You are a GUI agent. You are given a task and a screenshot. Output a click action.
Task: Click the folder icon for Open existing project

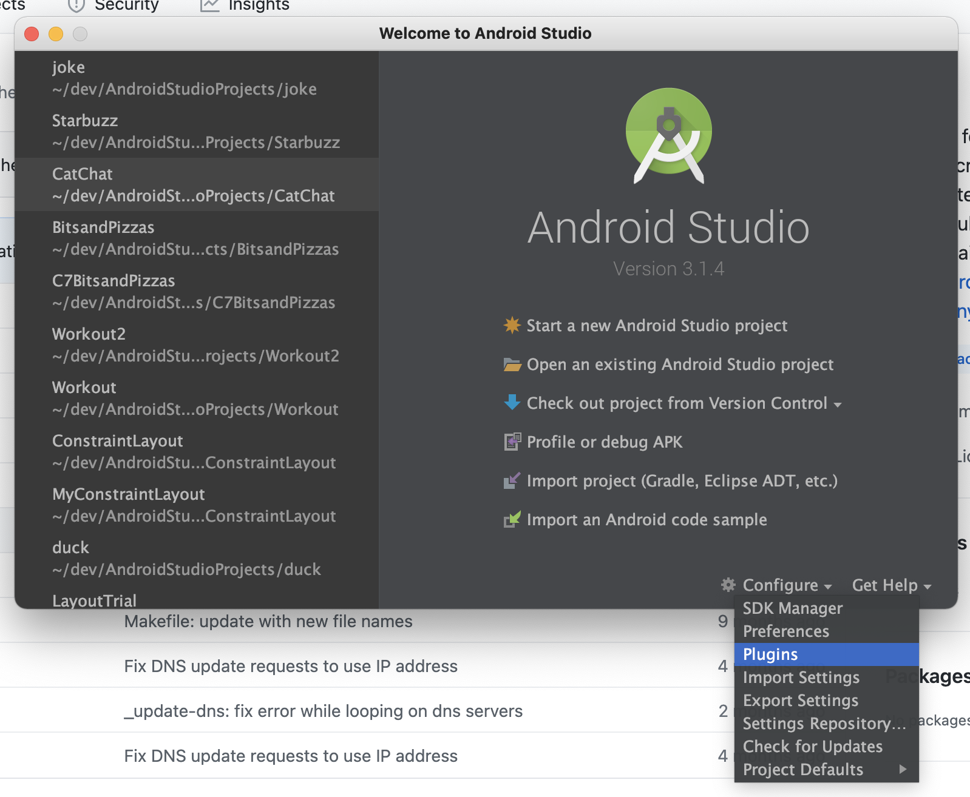(x=512, y=365)
